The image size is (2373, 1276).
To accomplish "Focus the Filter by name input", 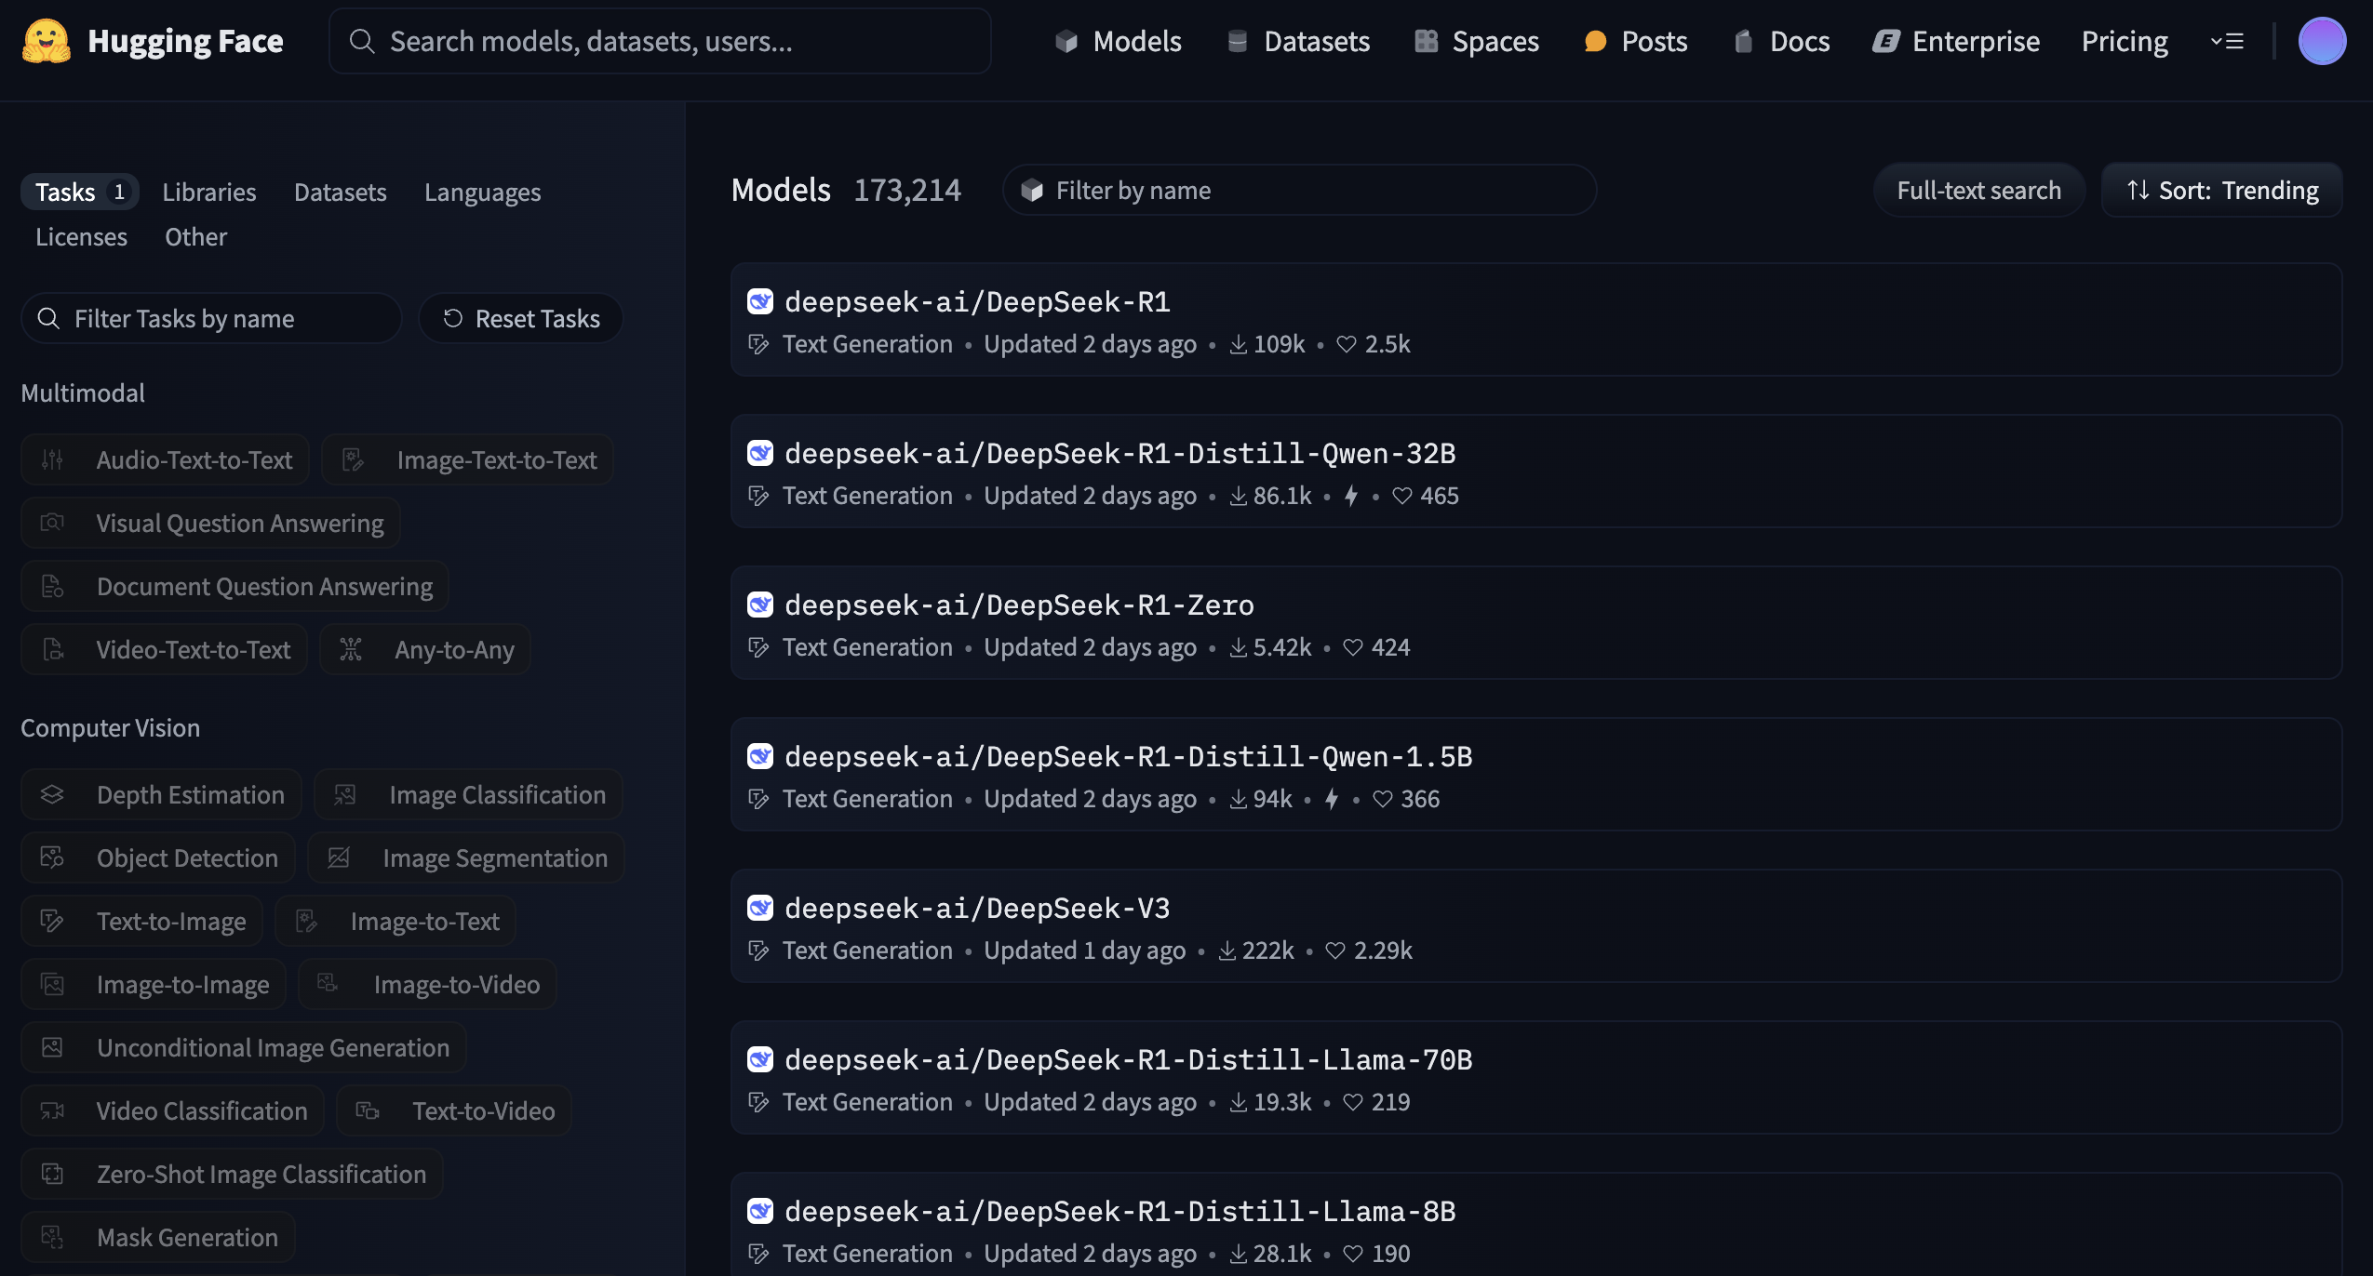I will [1299, 190].
